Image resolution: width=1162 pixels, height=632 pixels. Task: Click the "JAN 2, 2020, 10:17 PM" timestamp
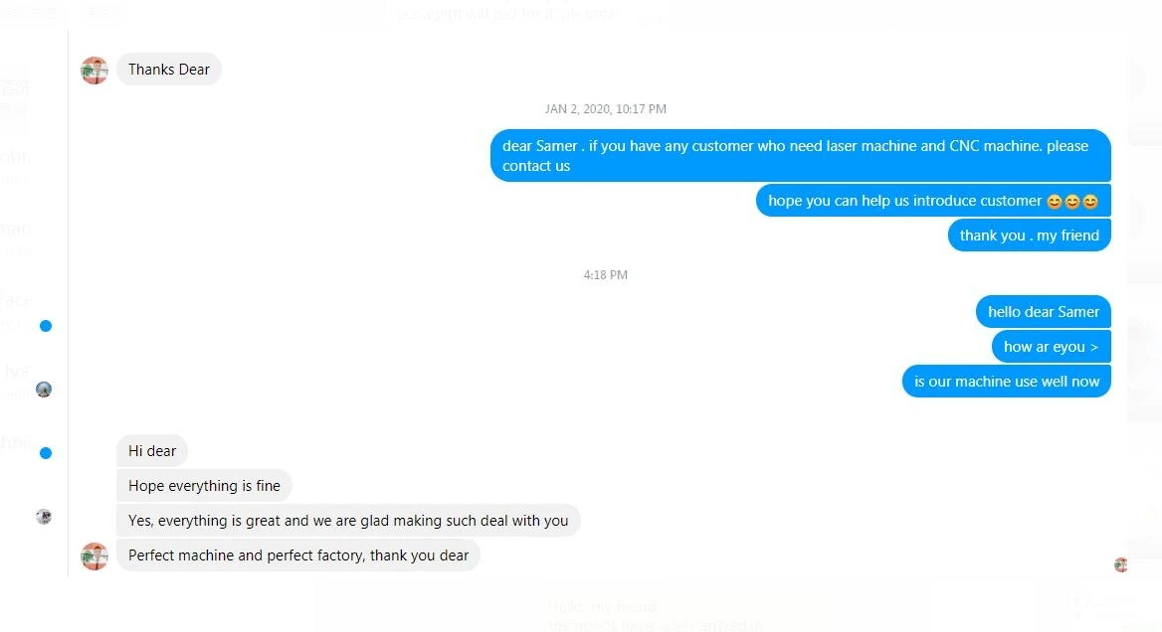point(606,108)
